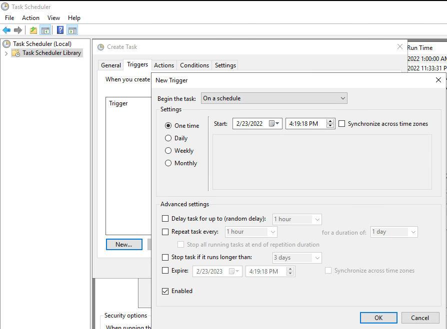The width and height of the screenshot is (447, 329).
Task: Open the random delay 1 hour dropdown
Action: point(297,219)
